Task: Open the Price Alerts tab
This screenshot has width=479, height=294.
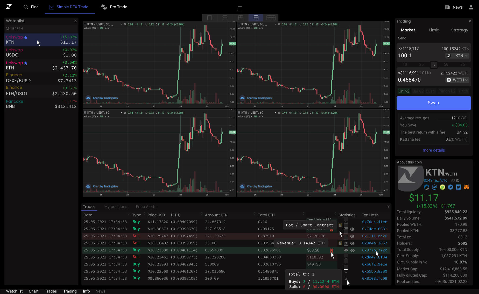Action: coord(146,207)
